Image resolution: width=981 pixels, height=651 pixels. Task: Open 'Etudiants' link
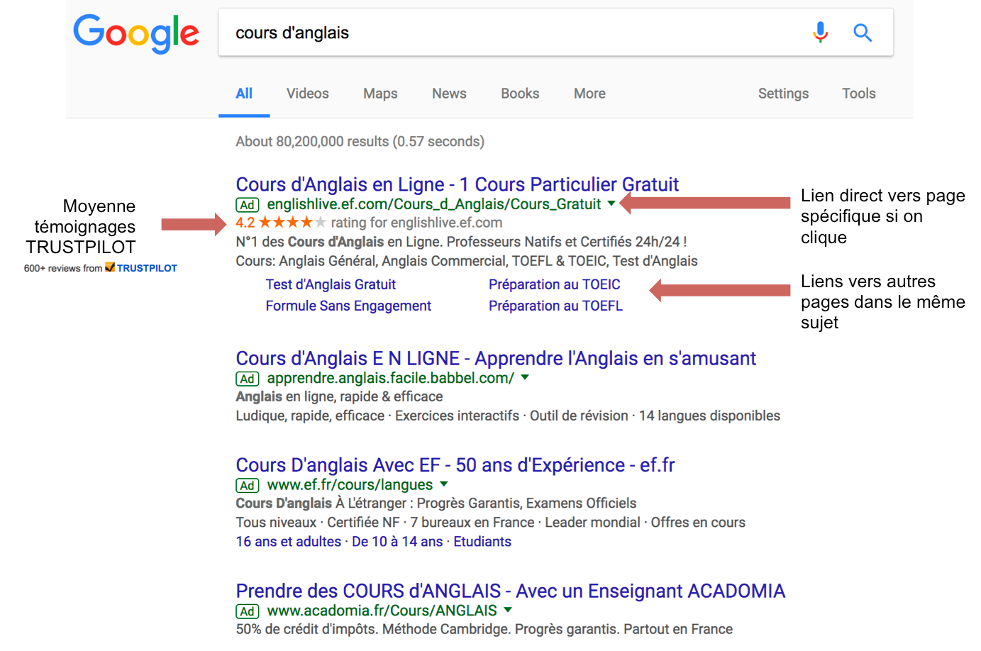(x=482, y=542)
